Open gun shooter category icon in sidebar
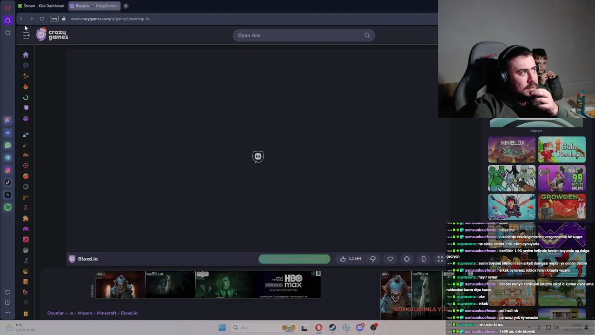Screen dimensions: 595x335 pos(26,197)
